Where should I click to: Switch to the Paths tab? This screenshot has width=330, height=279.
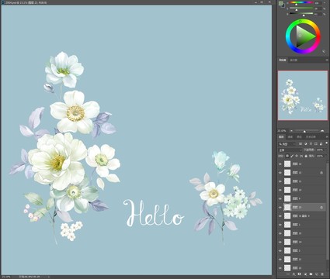(x=299, y=137)
